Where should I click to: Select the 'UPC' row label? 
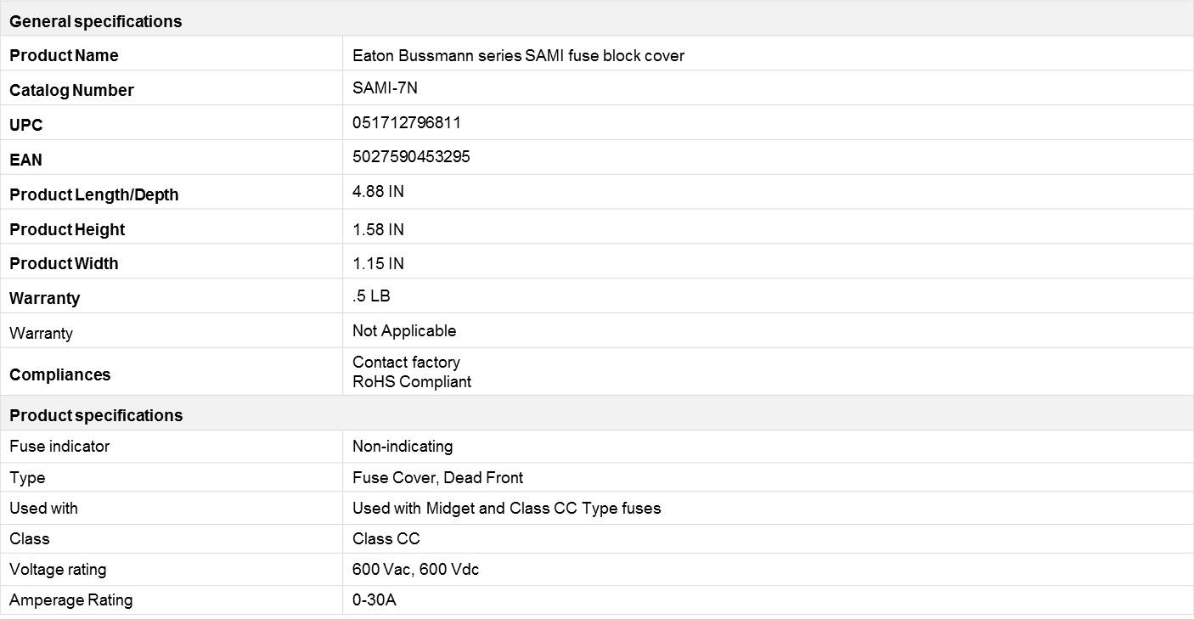pos(25,126)
